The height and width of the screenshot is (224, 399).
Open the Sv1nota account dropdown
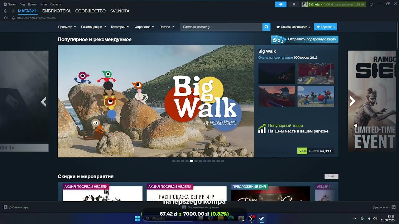[315, 4]
